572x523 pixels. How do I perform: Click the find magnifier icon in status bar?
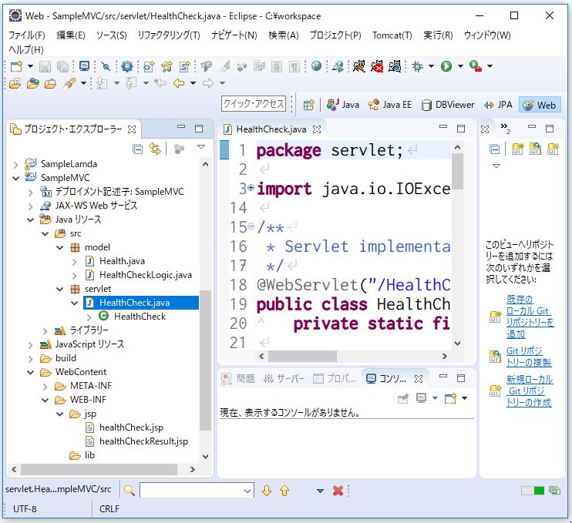130,491
